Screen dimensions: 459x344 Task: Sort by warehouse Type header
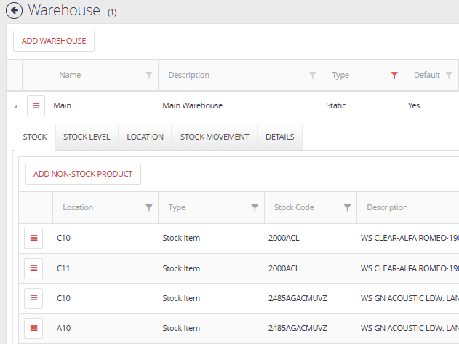tap(340, 75)
